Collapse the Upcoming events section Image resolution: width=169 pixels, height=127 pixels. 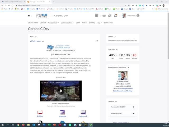133,114
